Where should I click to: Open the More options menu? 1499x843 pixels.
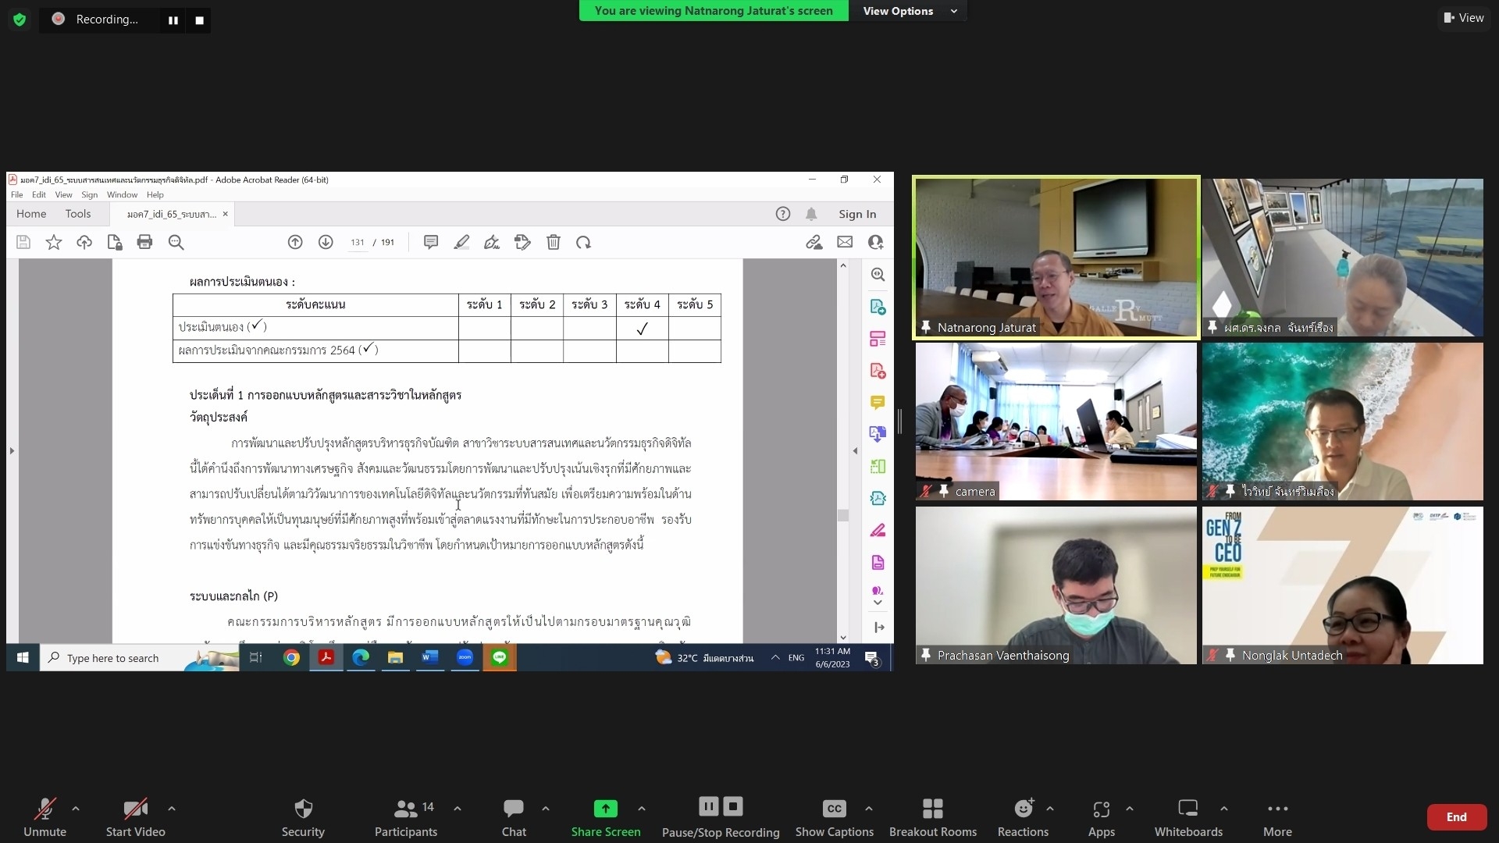[1277, 817]
